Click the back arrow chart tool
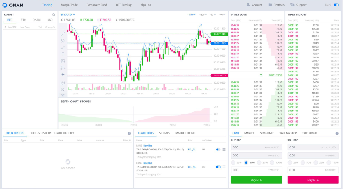Viewport: 343px width, 189px height. (63, 75)
